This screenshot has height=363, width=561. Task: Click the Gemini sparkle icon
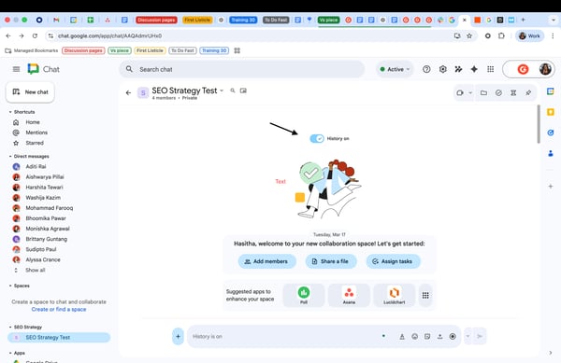pos(474,69)
